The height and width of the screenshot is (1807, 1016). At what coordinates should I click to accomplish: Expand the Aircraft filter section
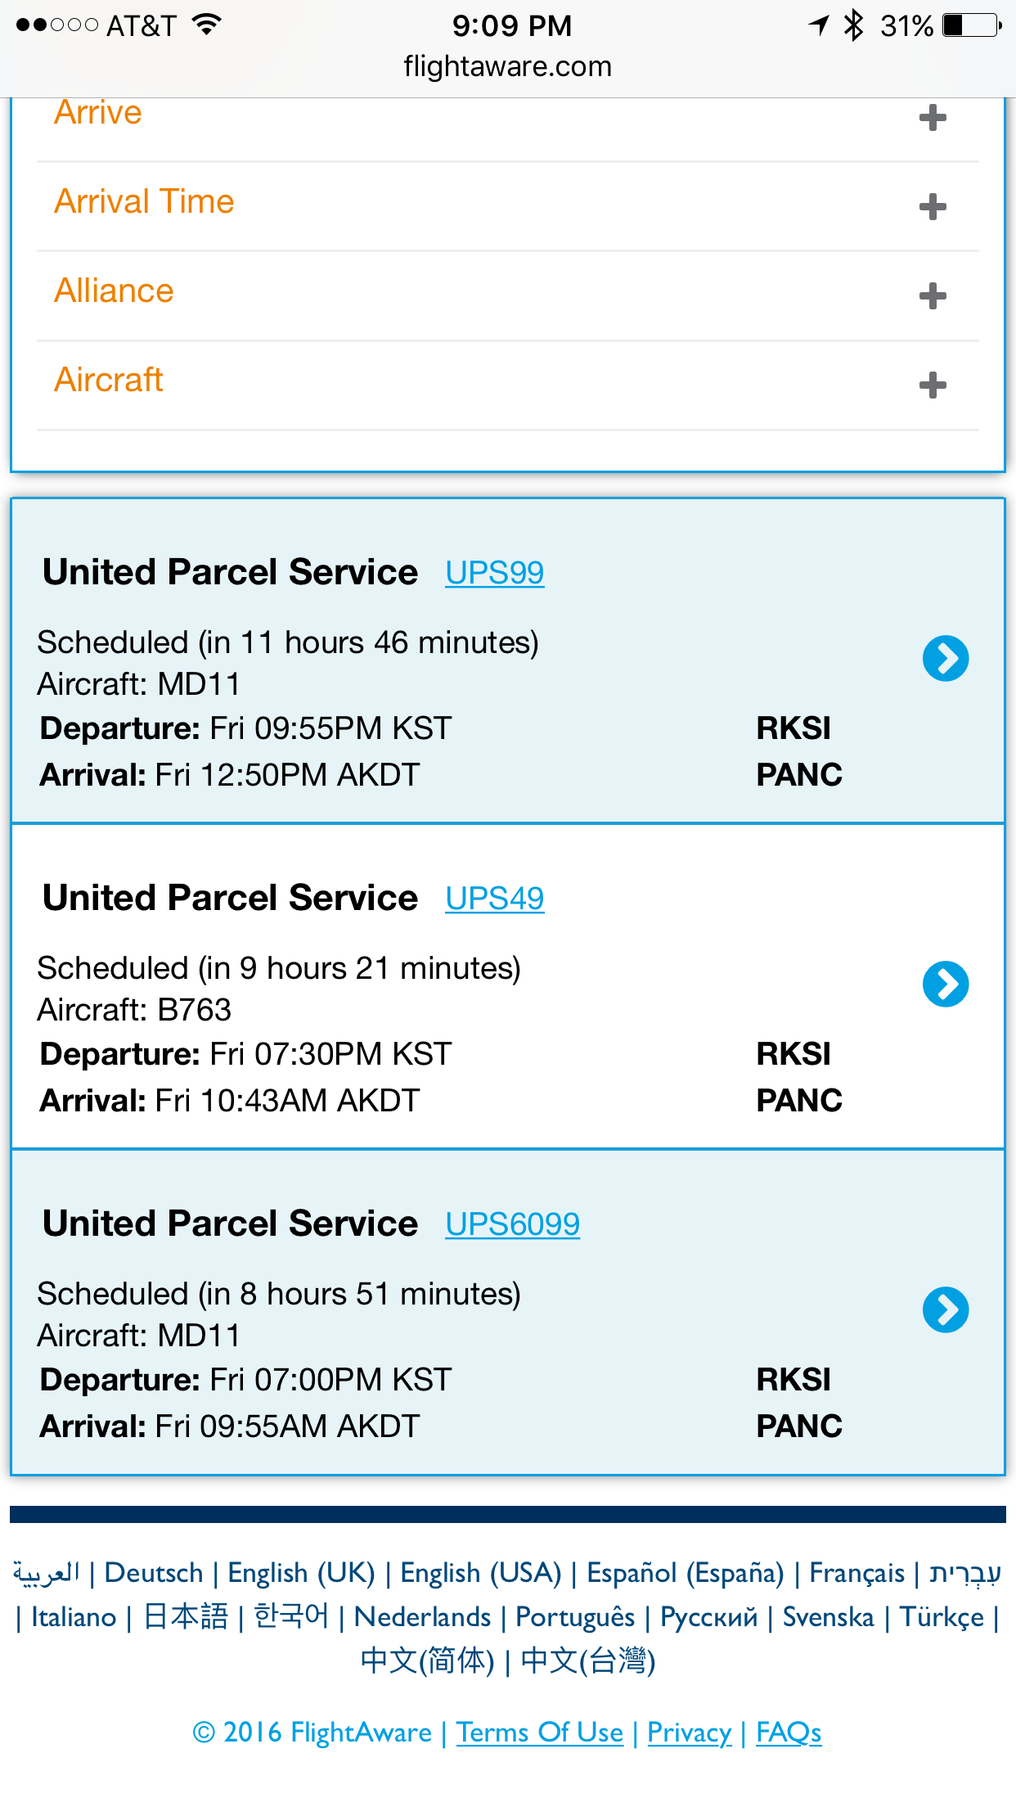point(508,385)
